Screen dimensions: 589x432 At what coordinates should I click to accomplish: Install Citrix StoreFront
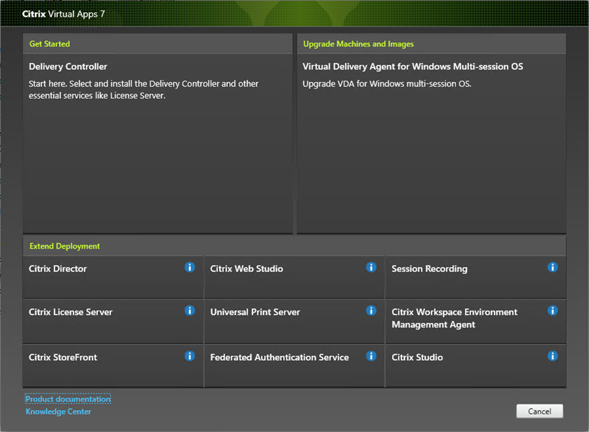[x=113, y=366]
